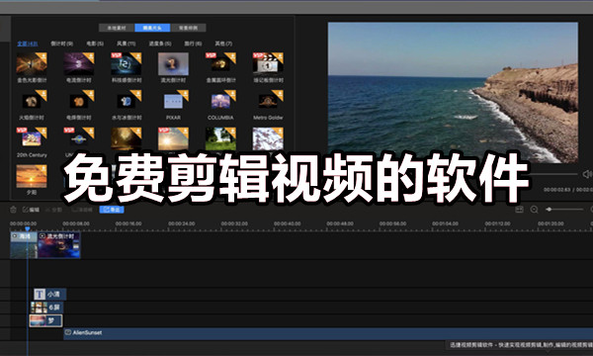The width and height of the screenshot is (593, 356).
Task: Filter by 旅行 (6) category
Action: [x=193, y=44]
